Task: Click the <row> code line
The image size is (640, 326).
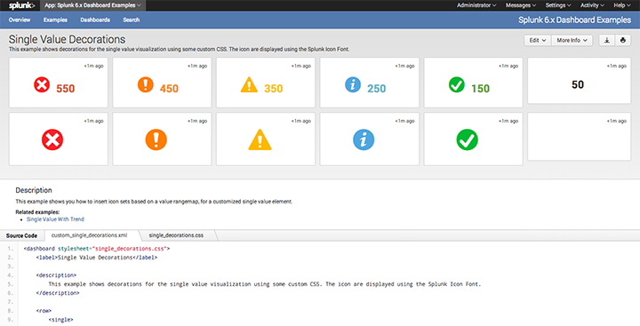Action: point(44,311)
